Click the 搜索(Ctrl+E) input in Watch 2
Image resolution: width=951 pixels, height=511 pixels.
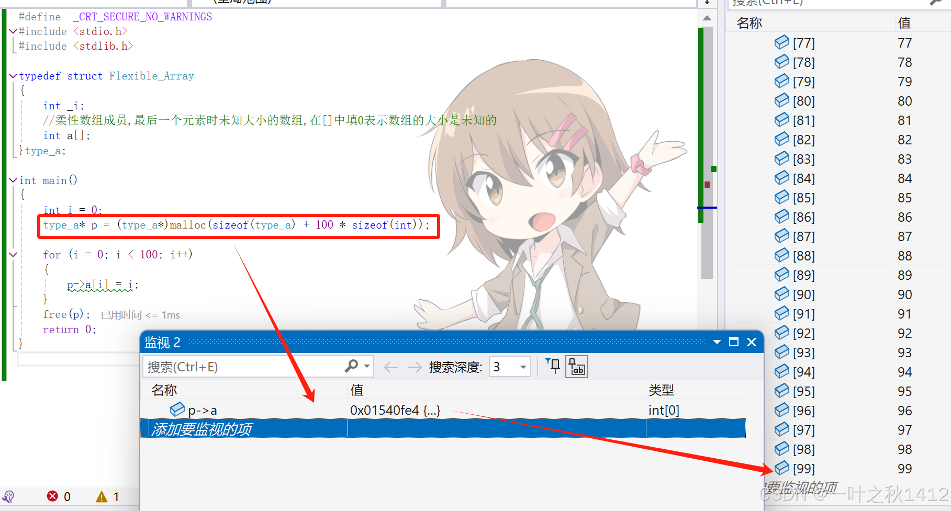pos(243,367)
